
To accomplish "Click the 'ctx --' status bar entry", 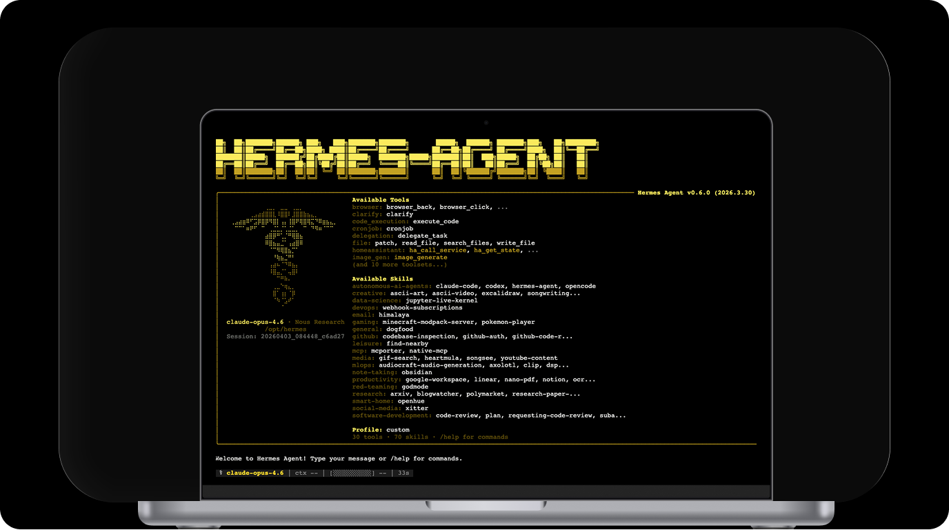I will [306, 473].
